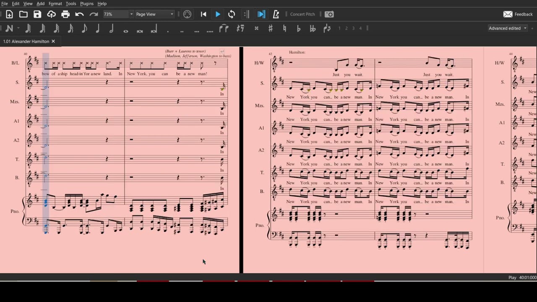Toggle image capture mode with camera icon
The width and height of the screenshot is (537, 302).
(329, 14)
